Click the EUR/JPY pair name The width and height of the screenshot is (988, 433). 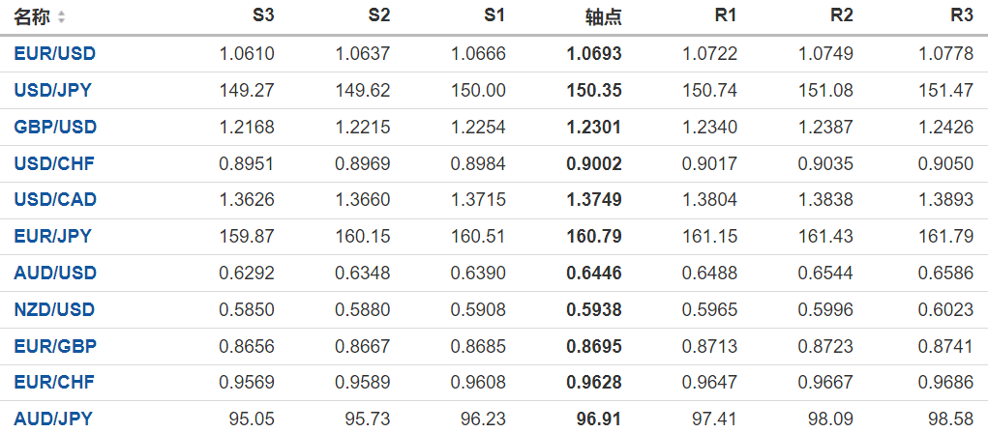tap(53, 236)
